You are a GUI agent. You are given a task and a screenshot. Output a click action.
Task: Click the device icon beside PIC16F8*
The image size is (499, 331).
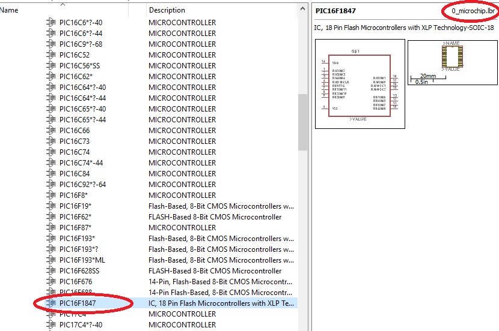(x=51, y=195)
